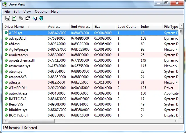The image size is (186, 133).
Task: Select the amdxata.sys driver name
Action: [18, 55]
